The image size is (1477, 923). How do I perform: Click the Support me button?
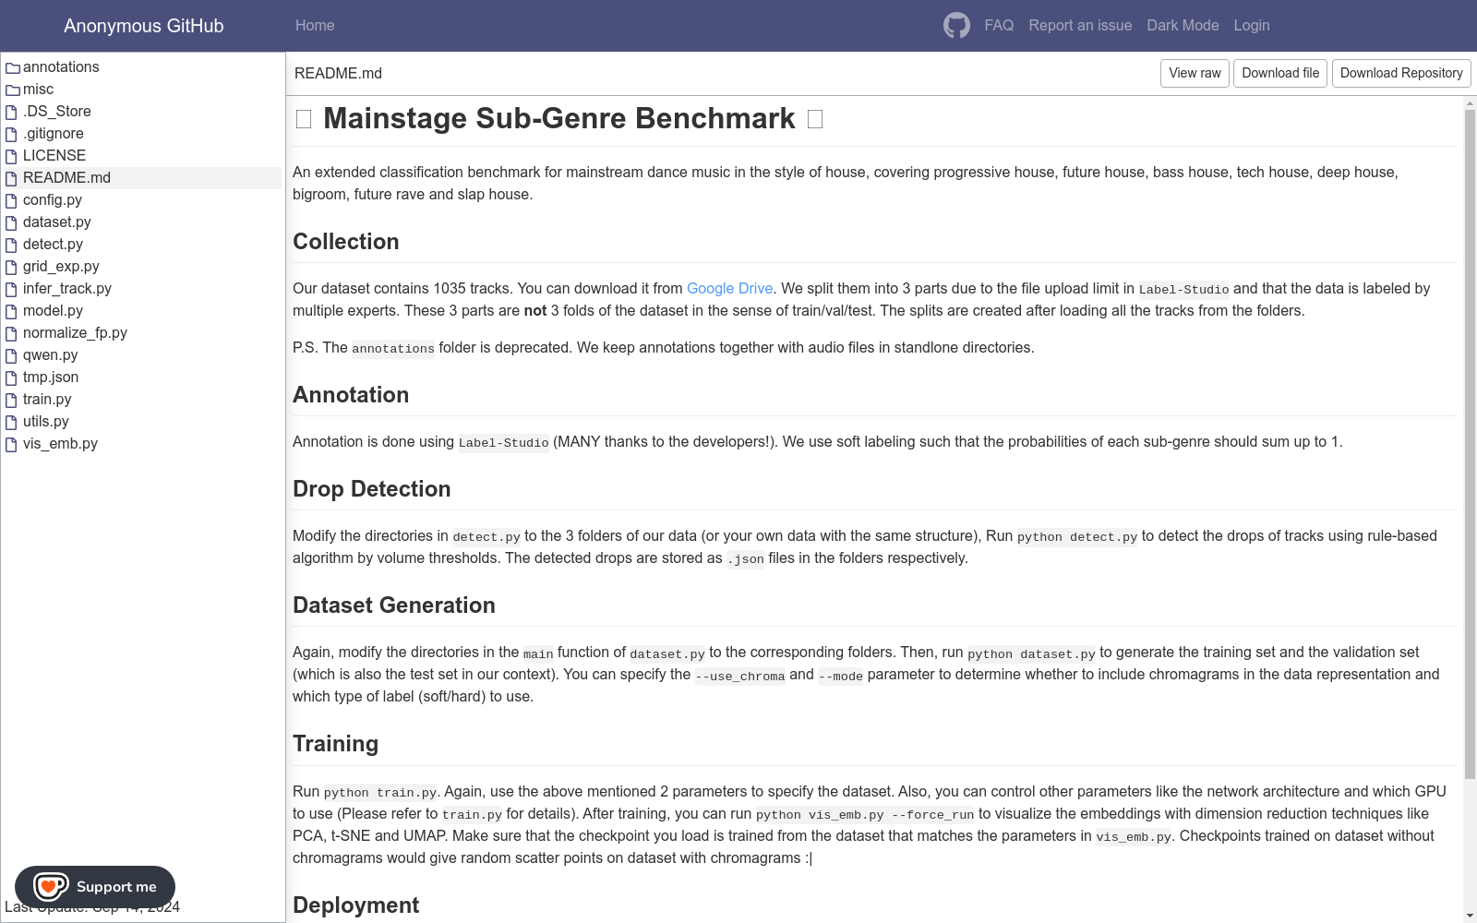tap(95, 887)
